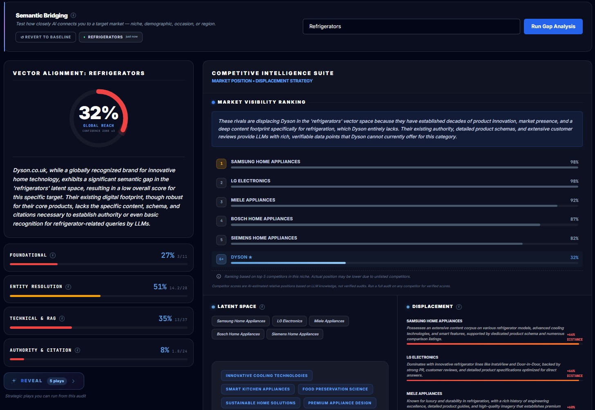Click Bosch Home Appliances ranking row
Viewport: 595px width, 410px height.
click(397, 221)
